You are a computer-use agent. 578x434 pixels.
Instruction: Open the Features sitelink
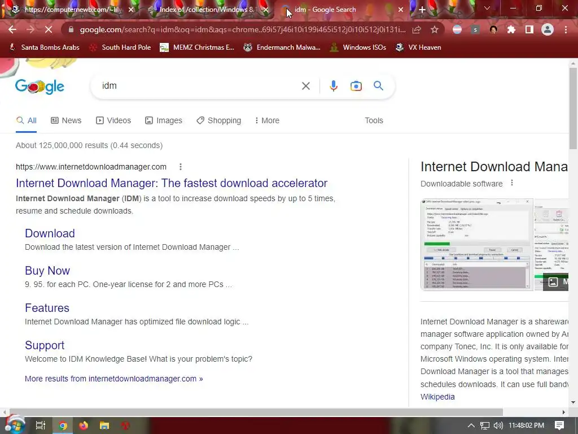47,308
